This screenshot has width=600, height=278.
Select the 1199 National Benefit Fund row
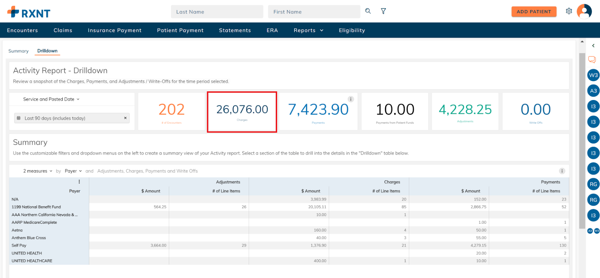289,207
